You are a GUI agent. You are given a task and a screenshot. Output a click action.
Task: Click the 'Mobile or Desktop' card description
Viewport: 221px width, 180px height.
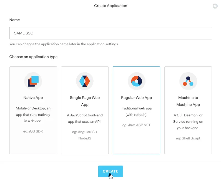point(33,115)
